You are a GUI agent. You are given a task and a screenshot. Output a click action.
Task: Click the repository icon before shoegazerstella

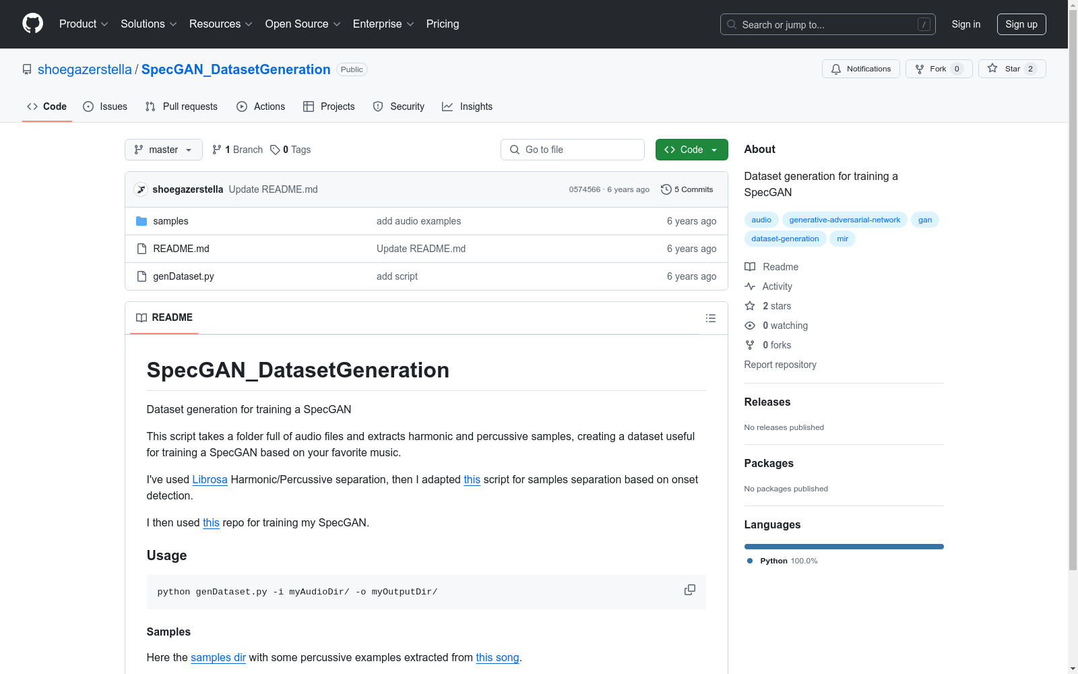[27, 69]
